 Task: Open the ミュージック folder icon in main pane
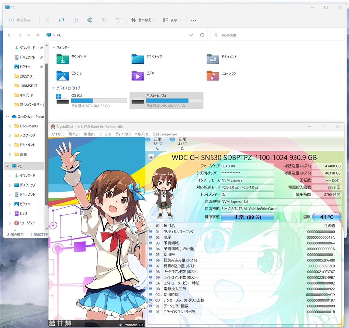[x=213, y=75]
